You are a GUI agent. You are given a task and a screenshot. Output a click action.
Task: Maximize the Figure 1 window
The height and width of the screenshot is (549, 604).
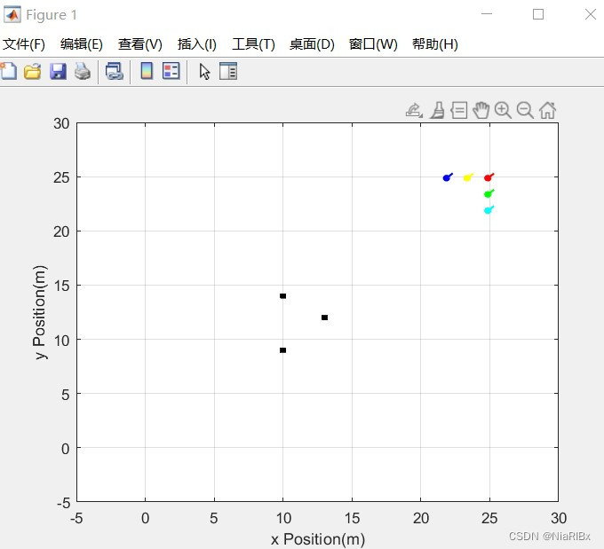[x=538, y=14]
